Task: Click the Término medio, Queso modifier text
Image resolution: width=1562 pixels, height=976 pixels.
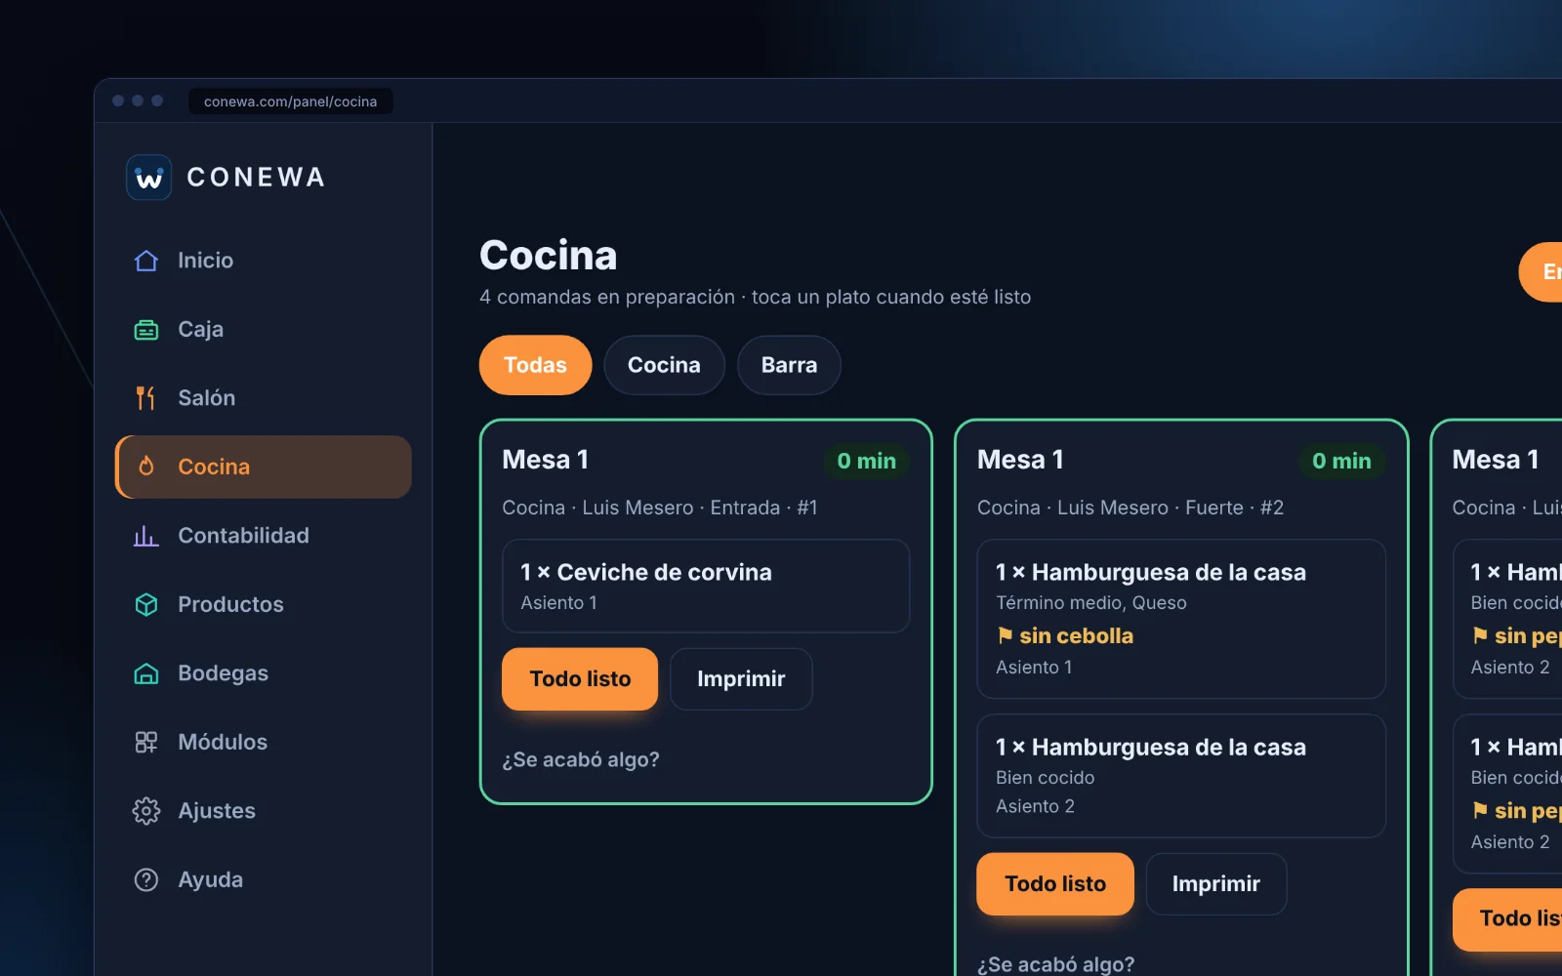Action: tap(1091, 603)
